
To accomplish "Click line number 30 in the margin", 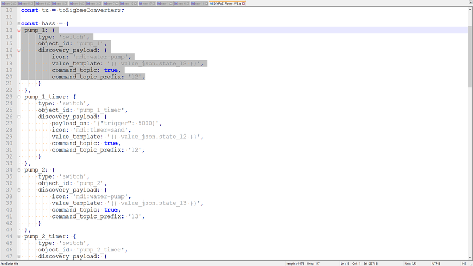I will pyautogui.click(x=9, y=144).
